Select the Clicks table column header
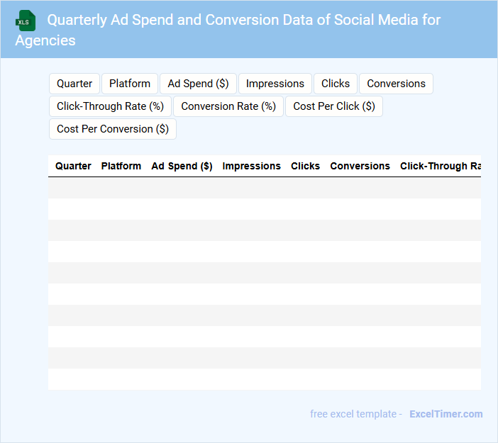The height and width of the screenshot is (443, 498). 305,166
